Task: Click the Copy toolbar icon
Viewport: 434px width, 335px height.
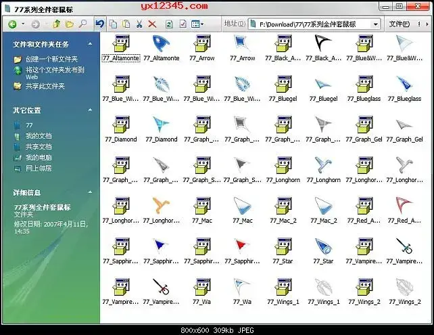Action: point(113,24)
